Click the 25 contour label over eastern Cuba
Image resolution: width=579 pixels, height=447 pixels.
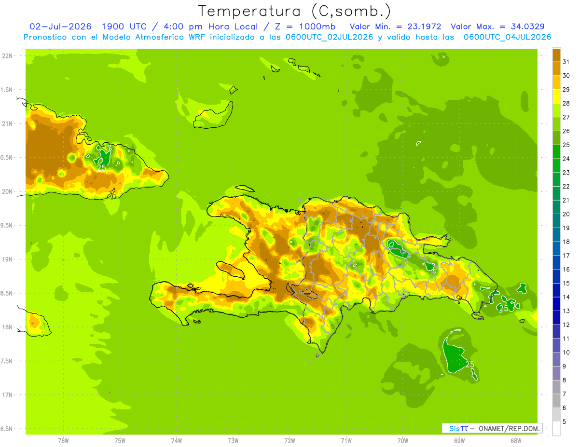102,168
